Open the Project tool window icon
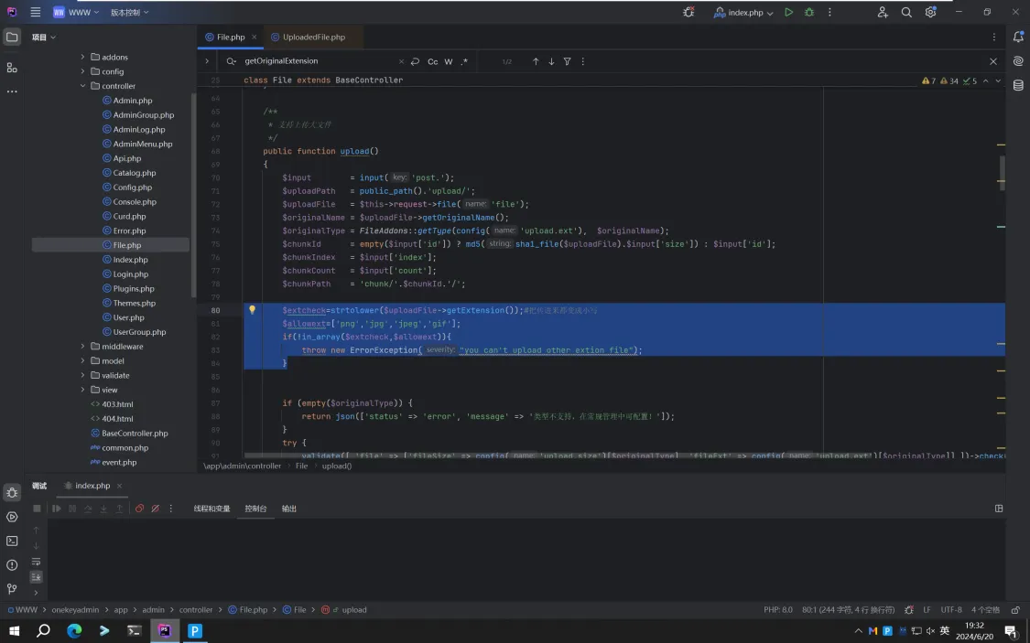1030x643 pixels. point(12,37)
